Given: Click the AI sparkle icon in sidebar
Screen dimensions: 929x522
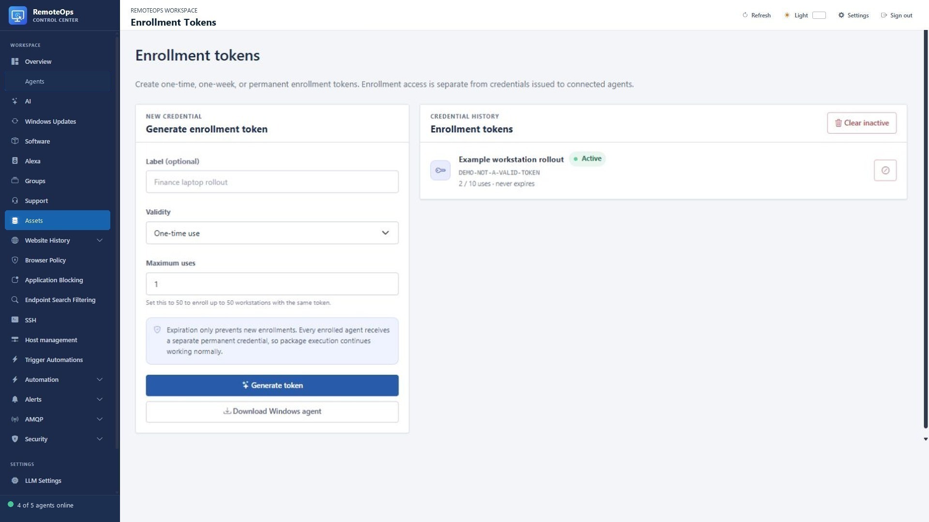Looking at the screenshot, I should 15,101.
